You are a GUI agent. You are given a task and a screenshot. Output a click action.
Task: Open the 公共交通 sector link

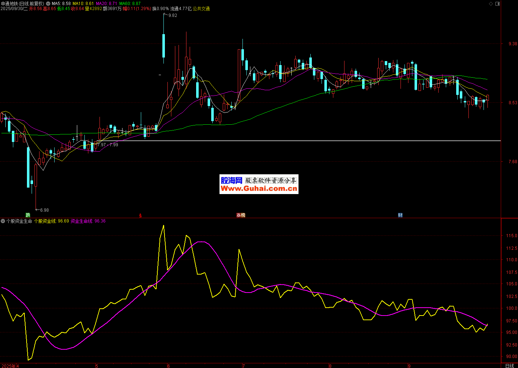pos(201,9)
